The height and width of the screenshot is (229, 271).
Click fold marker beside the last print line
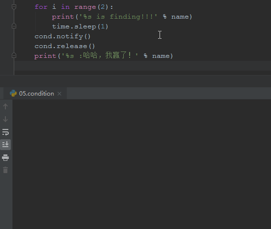[x=14, y=55]
